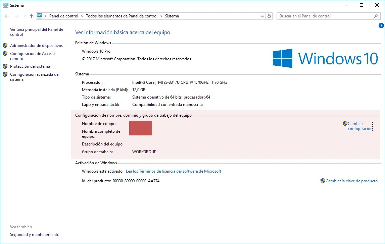
Task: Open Panel de control breadcrumb
Action: (x=63, y=16)
